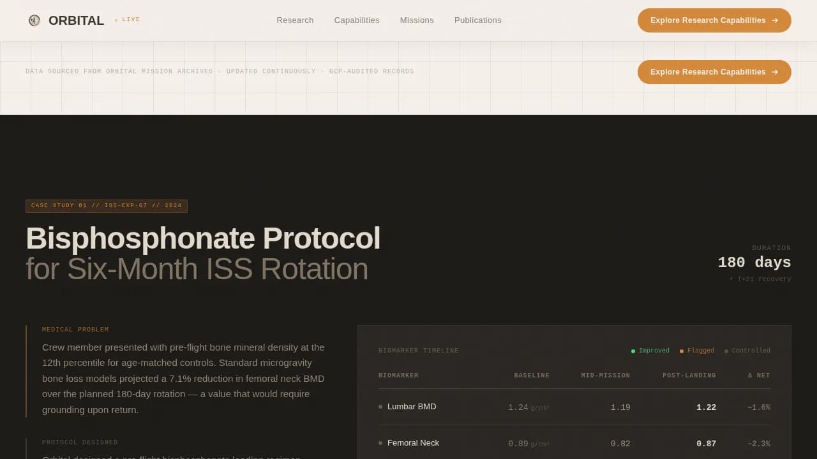
Task: Click the arrow icon in the header Explore button
Action: [775, 20]
